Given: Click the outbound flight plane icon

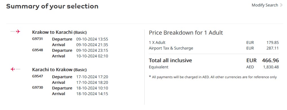Looking at the screenshot, I should click(x=15, y=32).
